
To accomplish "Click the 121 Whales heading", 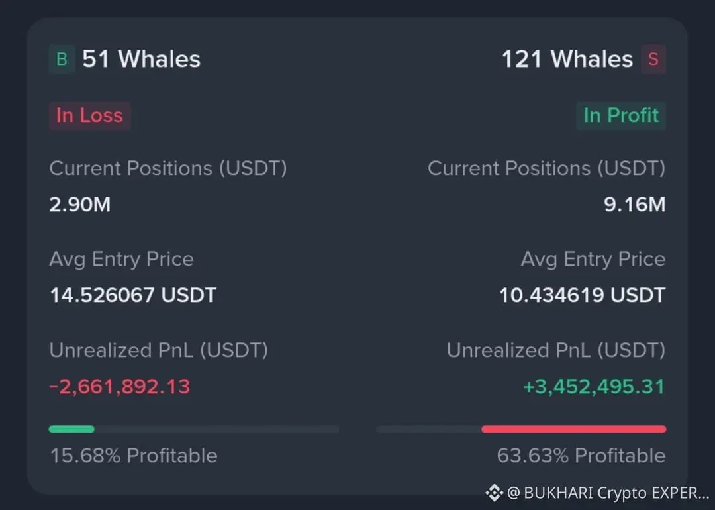I will [x=567, y=59].
